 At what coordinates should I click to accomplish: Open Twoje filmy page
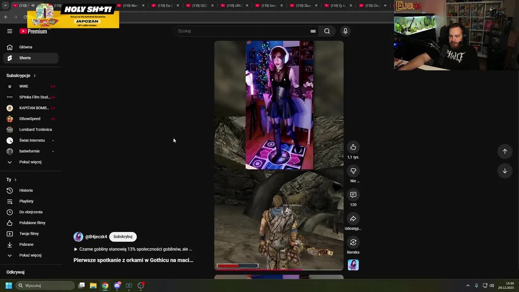pos(31,234)
